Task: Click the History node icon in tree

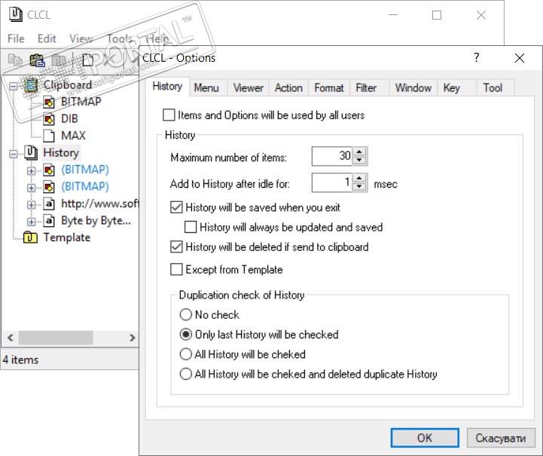Action: click(x=31, y=153)
